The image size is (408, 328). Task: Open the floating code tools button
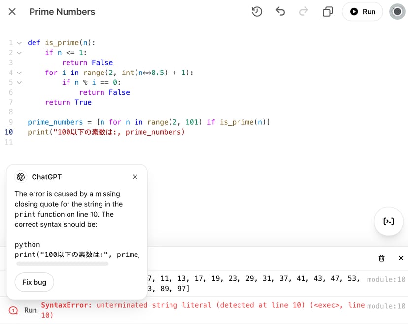pyautogui.click(x=389, y=221)
